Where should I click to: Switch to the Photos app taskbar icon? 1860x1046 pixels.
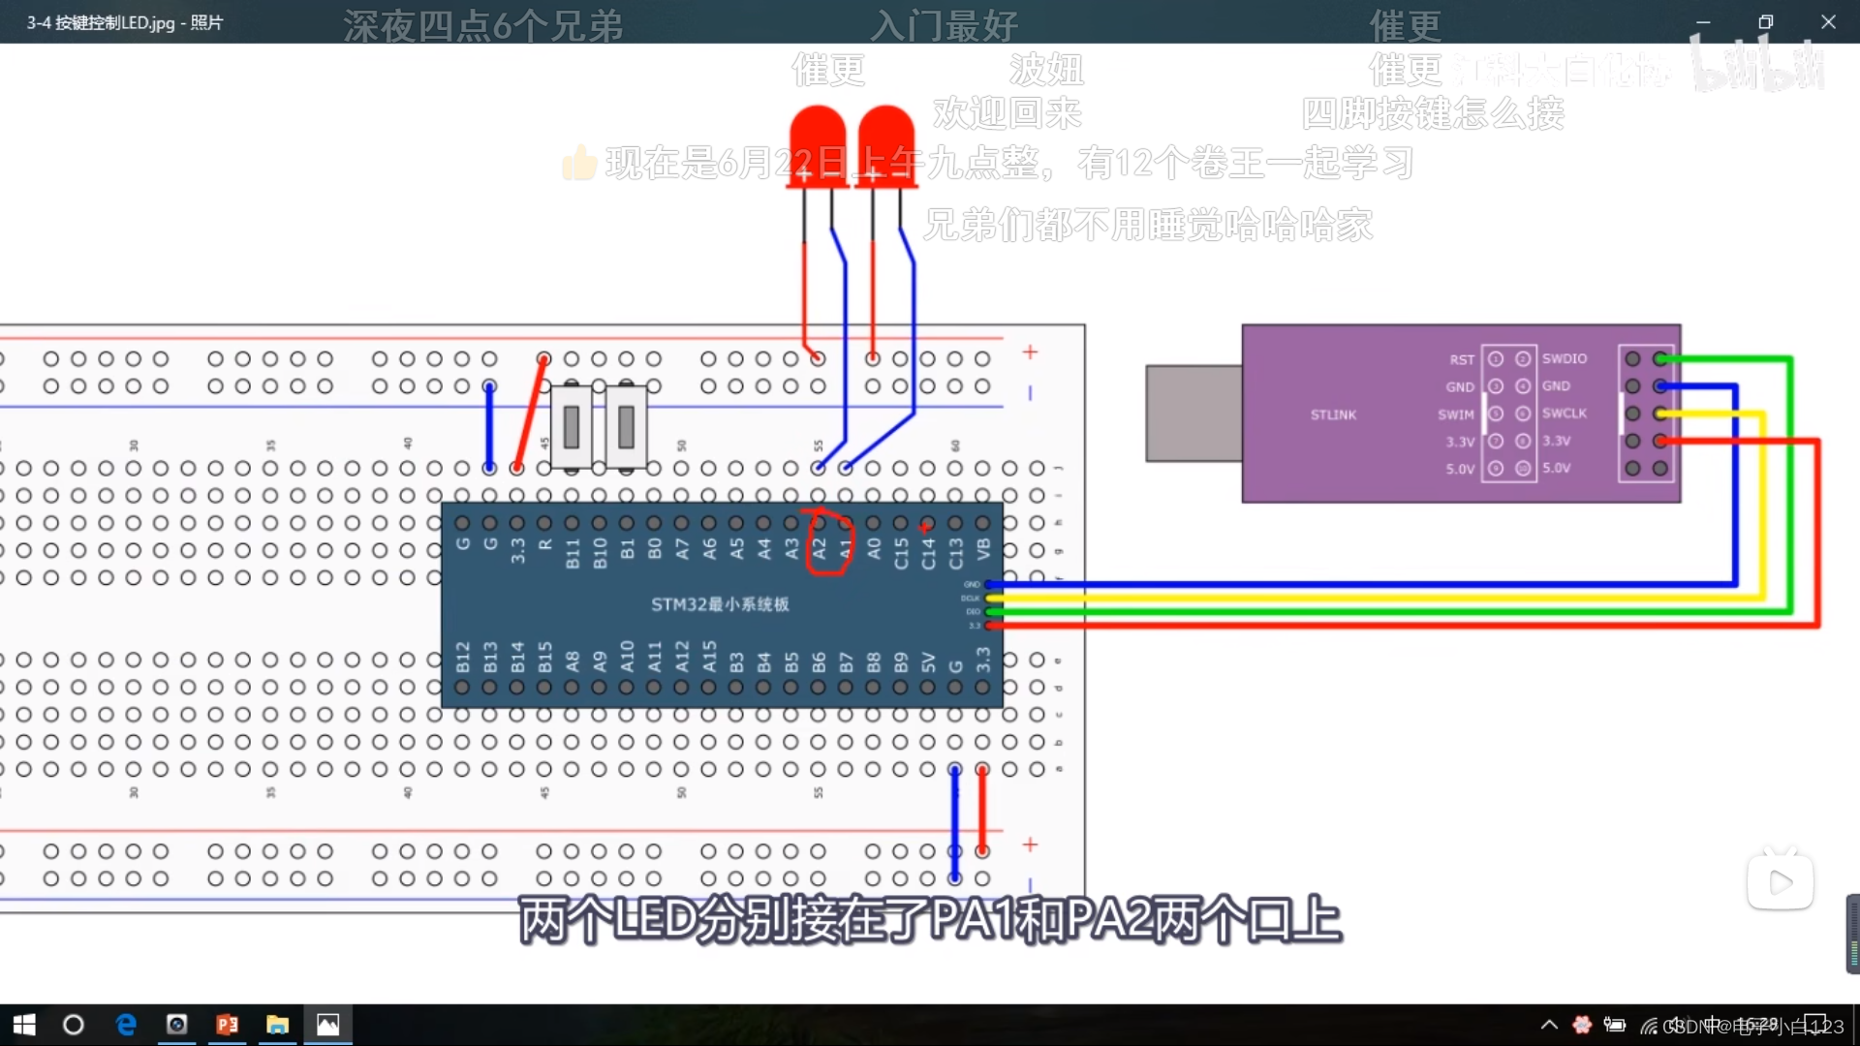click(x=328, y=1025)
